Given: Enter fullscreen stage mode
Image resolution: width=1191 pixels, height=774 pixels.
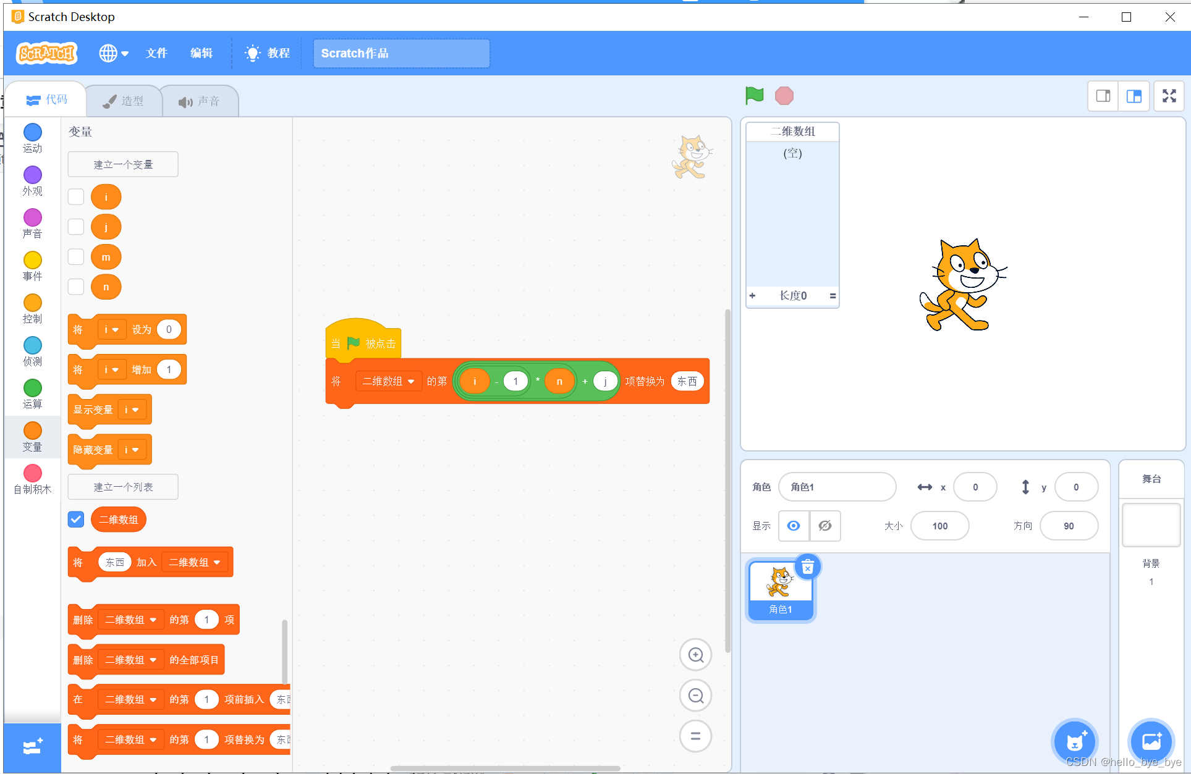Looking at the screenshot, I should (1169, 96).
